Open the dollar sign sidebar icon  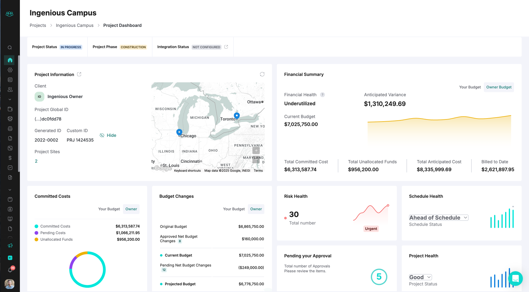point(10,158)
